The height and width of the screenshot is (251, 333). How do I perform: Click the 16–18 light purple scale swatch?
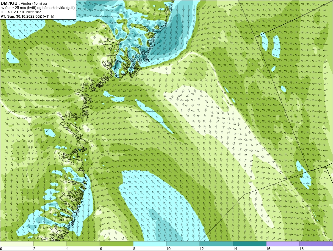[283, 244]
